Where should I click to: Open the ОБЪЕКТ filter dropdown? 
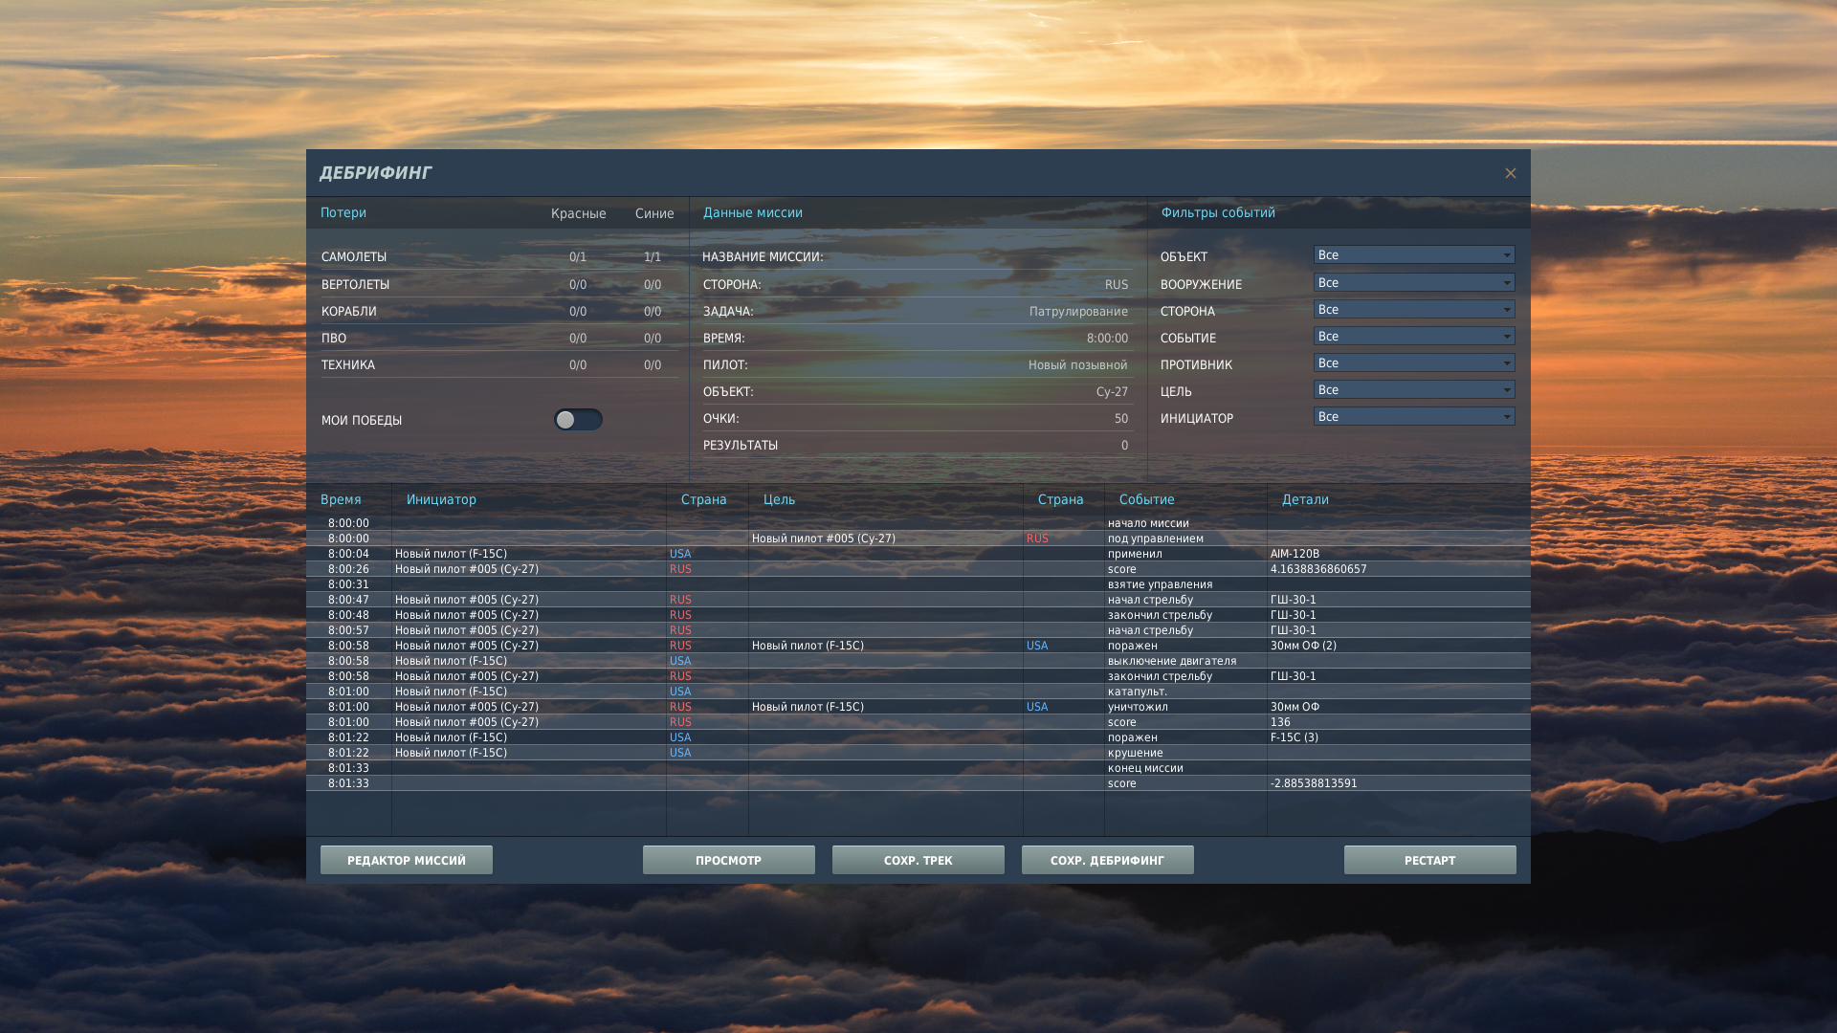(x=1414, y=255)
